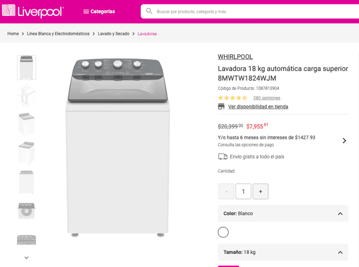
Task: Open Línea Blanca y Electrodomésticos breadcrumb
Action: pos(58,34)
